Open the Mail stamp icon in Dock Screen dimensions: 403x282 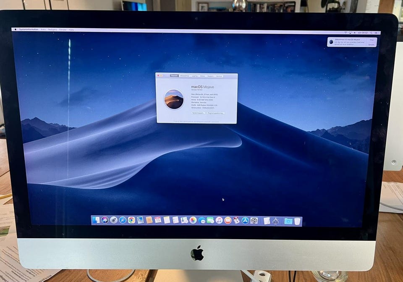pyautogui.click(x=140, y=220)
